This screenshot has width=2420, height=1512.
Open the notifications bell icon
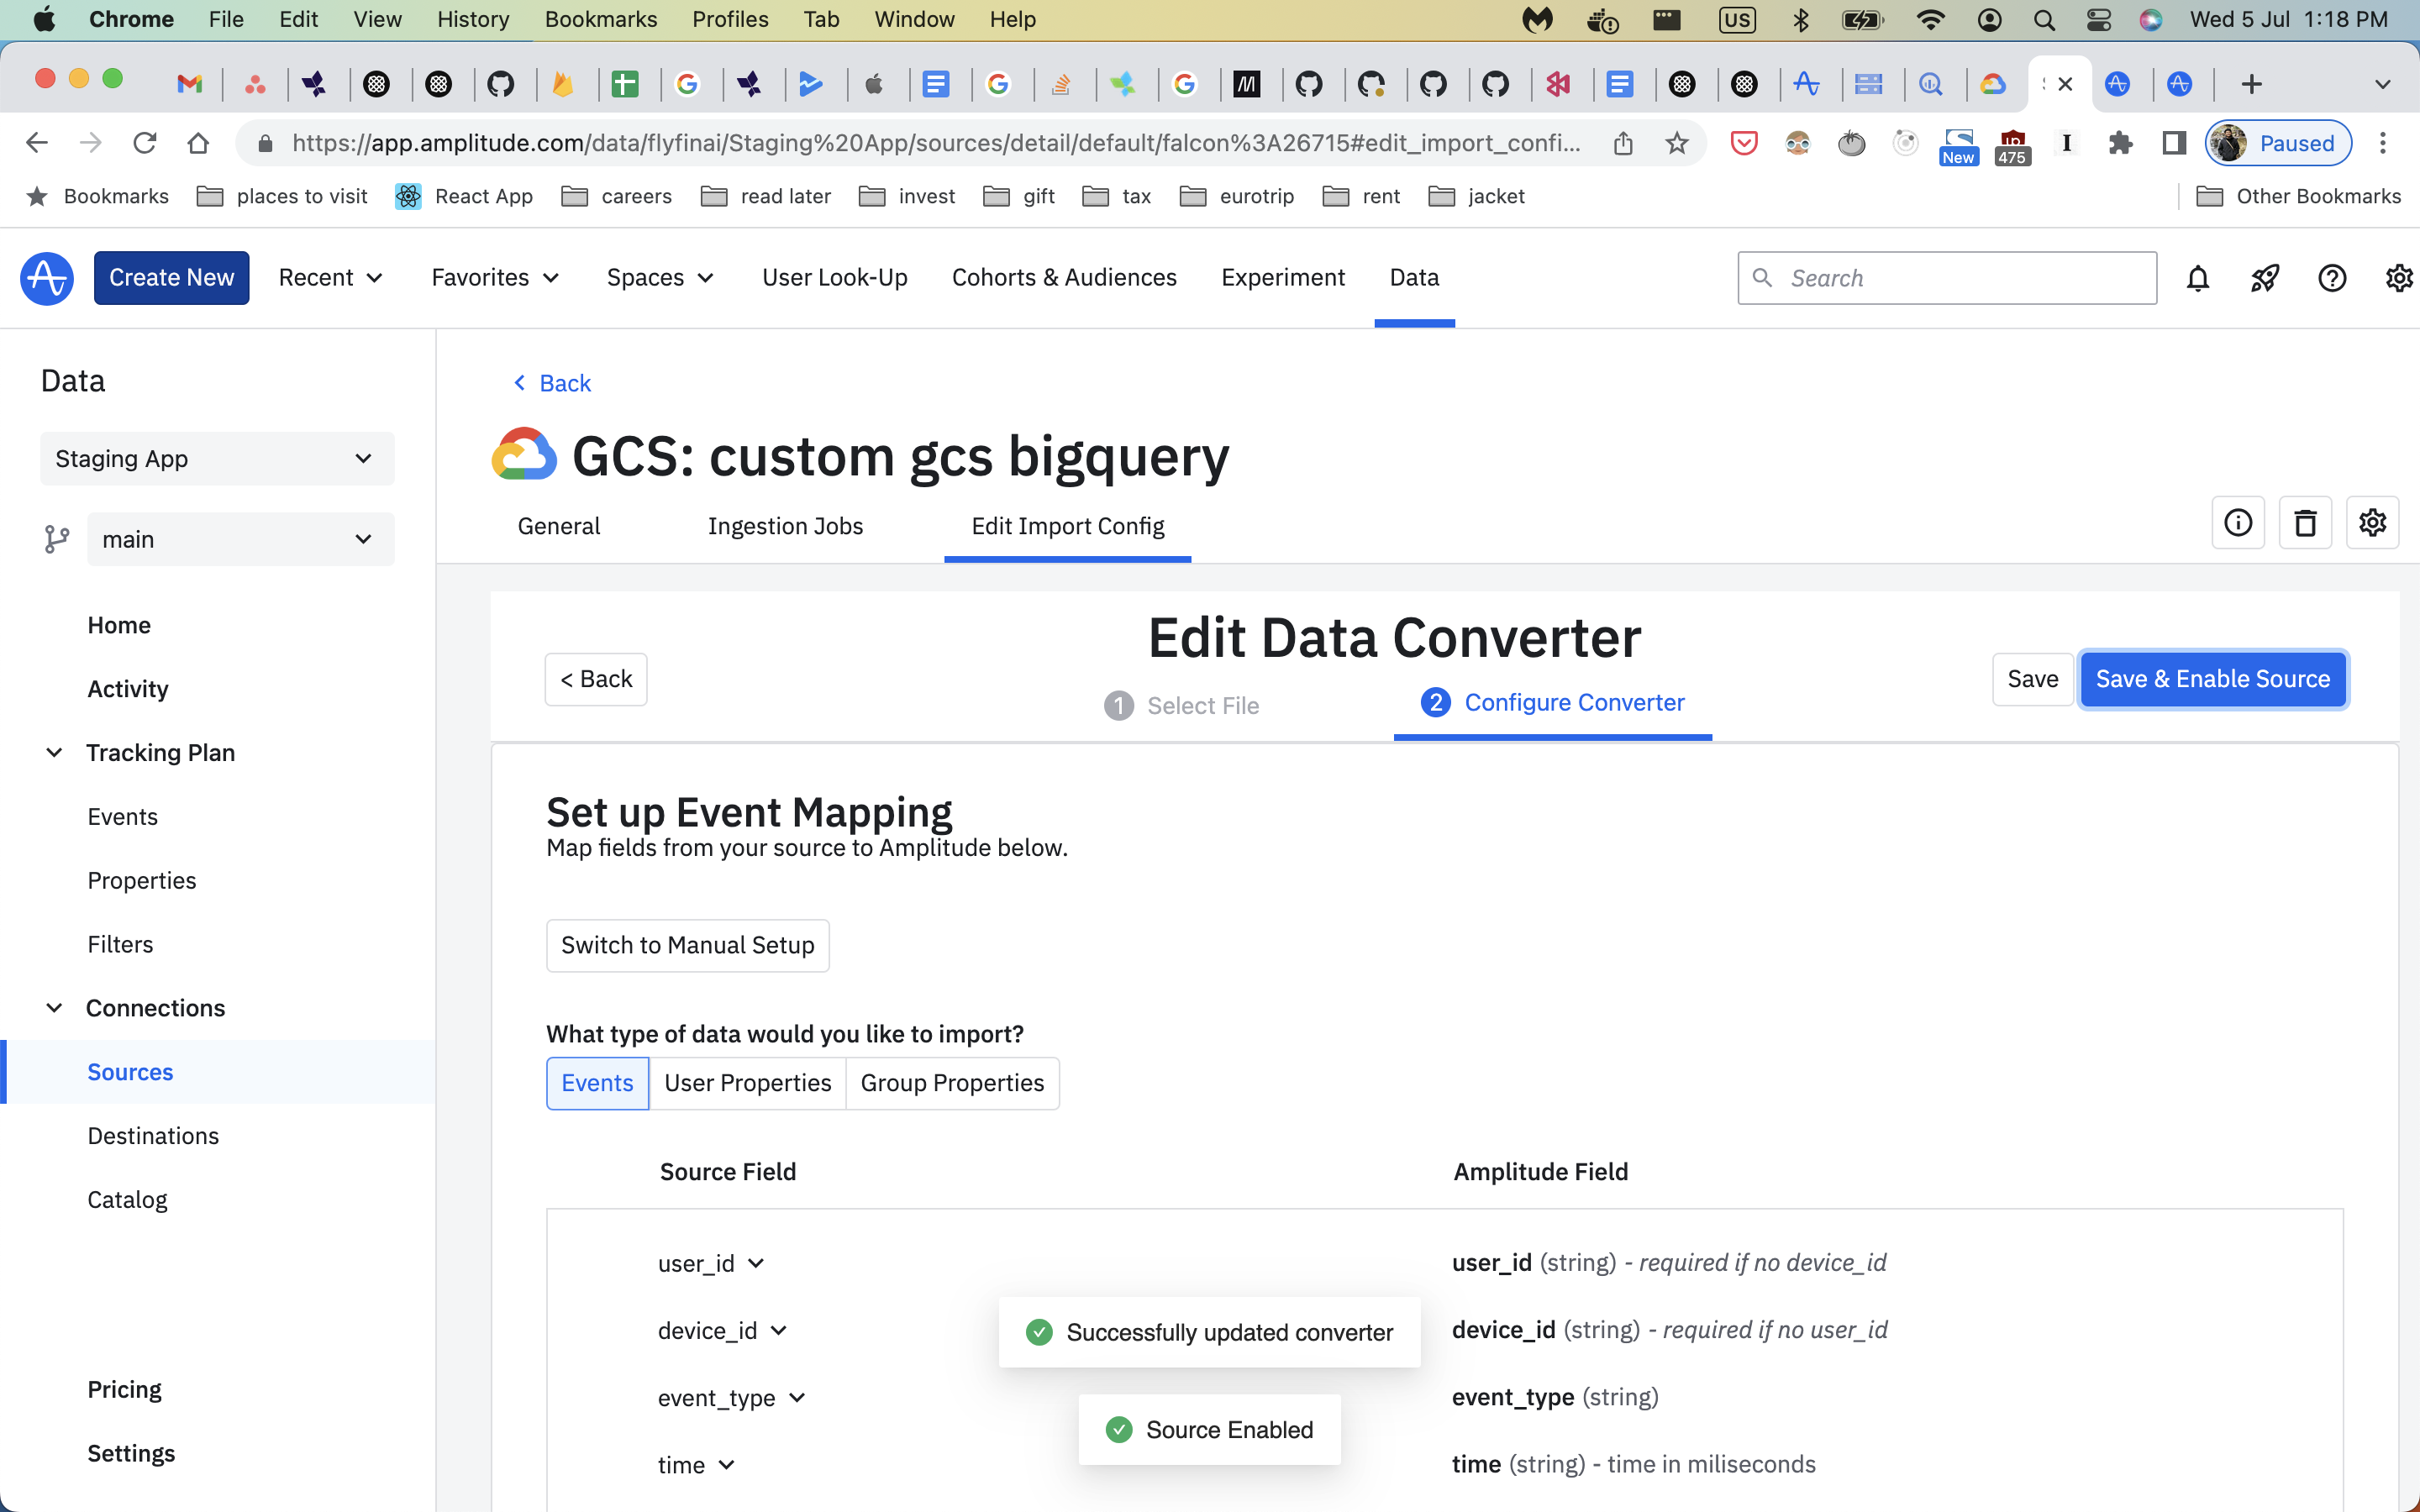(2197, 278)
